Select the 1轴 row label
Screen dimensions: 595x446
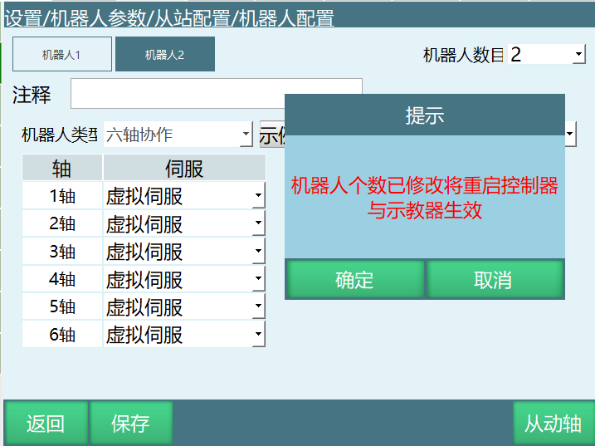[x=62, y=197]
